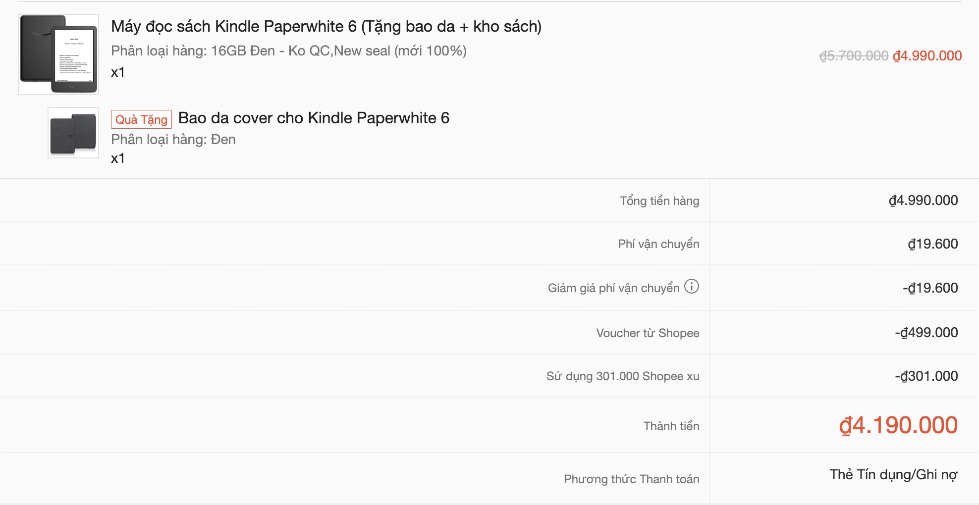Click the Thành tiền label
Viewport: 979px width, 505px height.
coord(671,426)
